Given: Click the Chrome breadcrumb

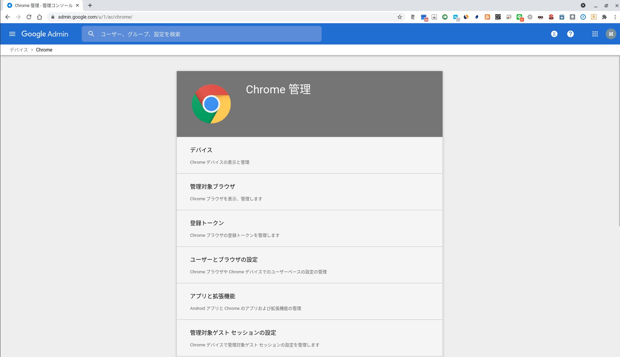Looking at the screenshot, I should 44,50.
